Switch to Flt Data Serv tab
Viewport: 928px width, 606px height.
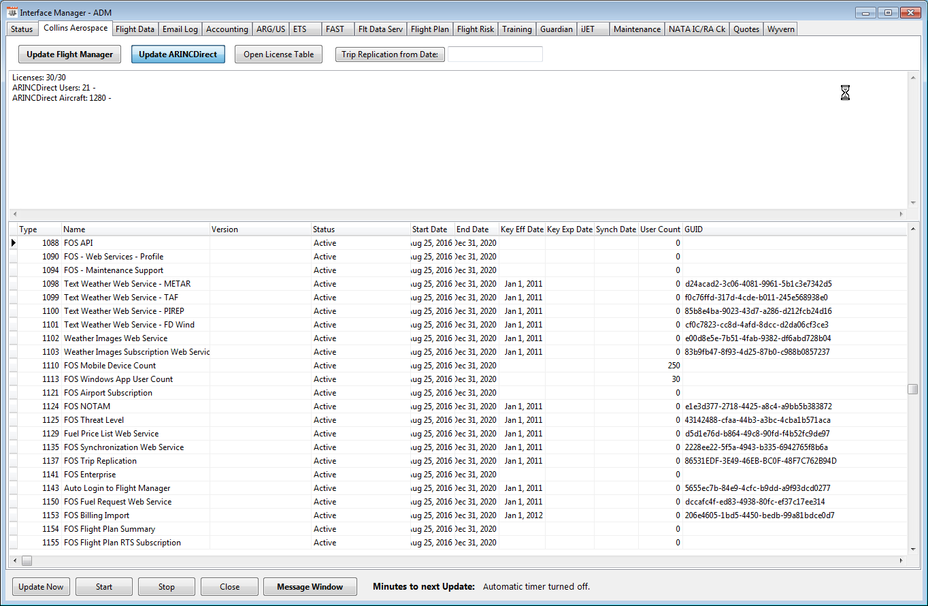pos(380,29)
